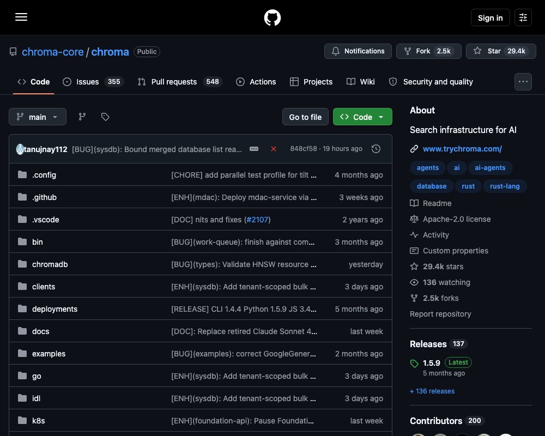
Task: Open the hamburger navigation menu
Action: click(21, 17)
